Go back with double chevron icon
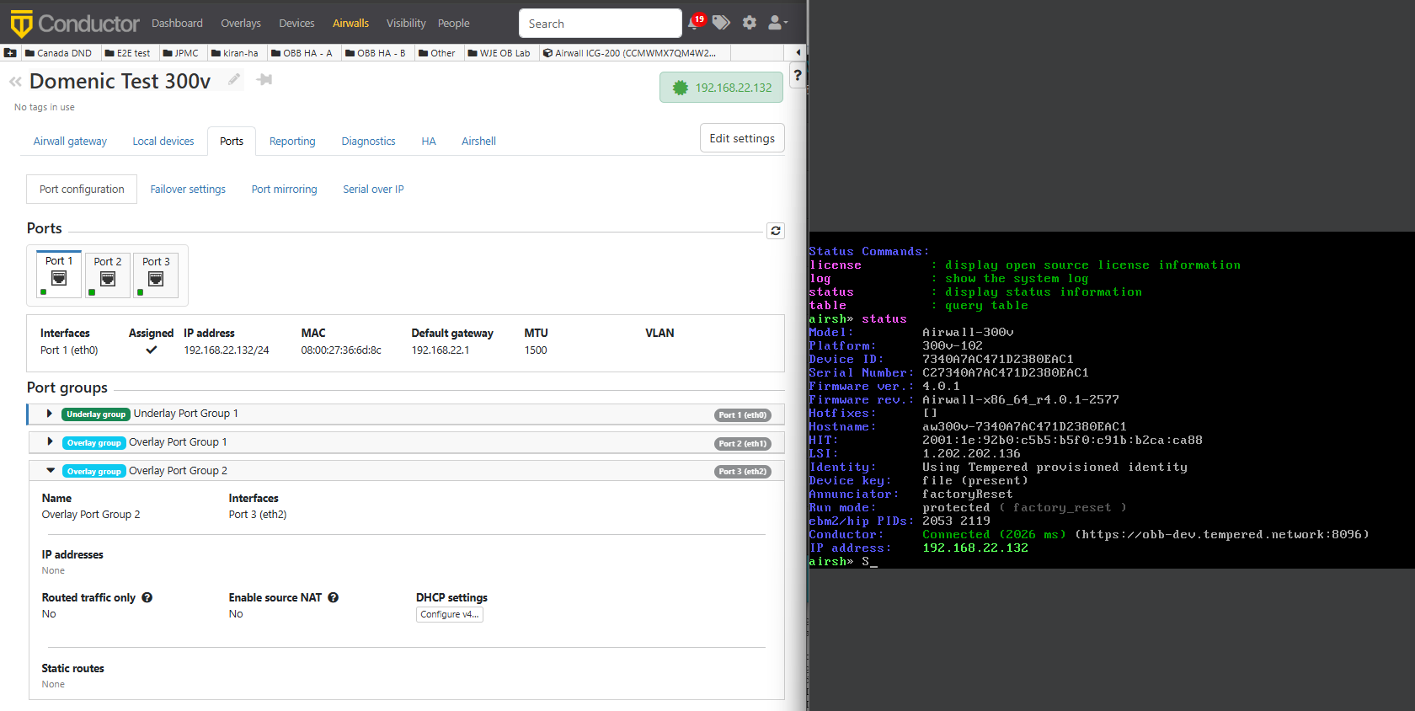This screenshot has width=1415, height=711. click(x=15, y=82)
